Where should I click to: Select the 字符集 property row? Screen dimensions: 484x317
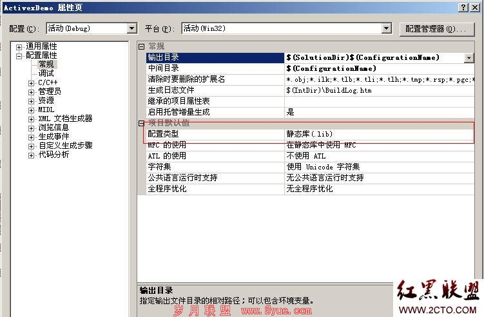pos(310,167)
